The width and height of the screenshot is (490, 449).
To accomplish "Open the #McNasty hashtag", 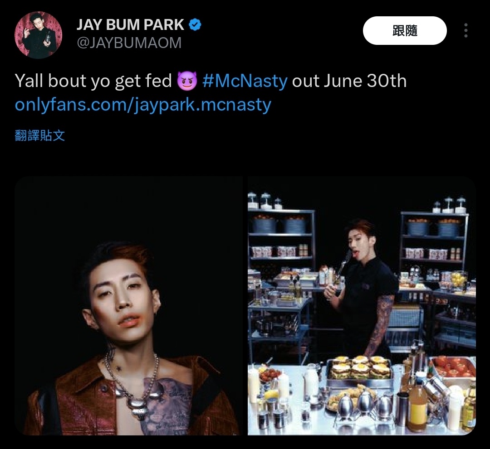I will coord(245,81).
